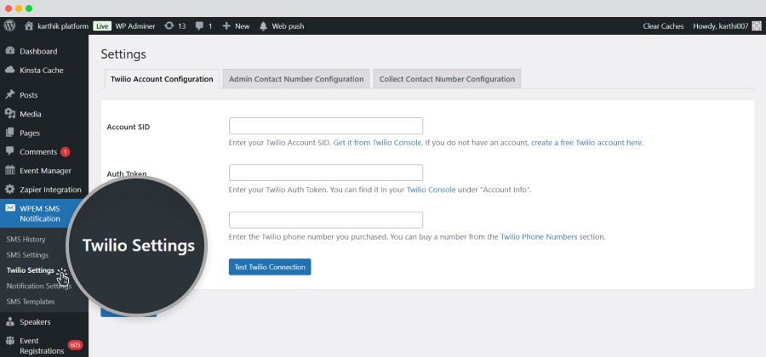Select Twilio Settings in the sidebar submenu
766x357 pixels.
click(31, 270)
